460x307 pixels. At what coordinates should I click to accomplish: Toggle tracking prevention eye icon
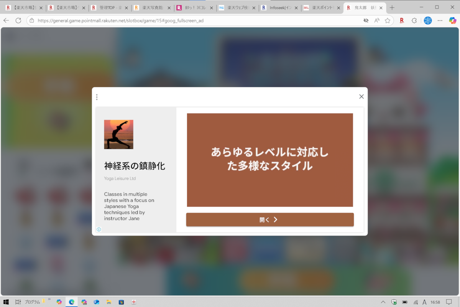coord(366,21)
